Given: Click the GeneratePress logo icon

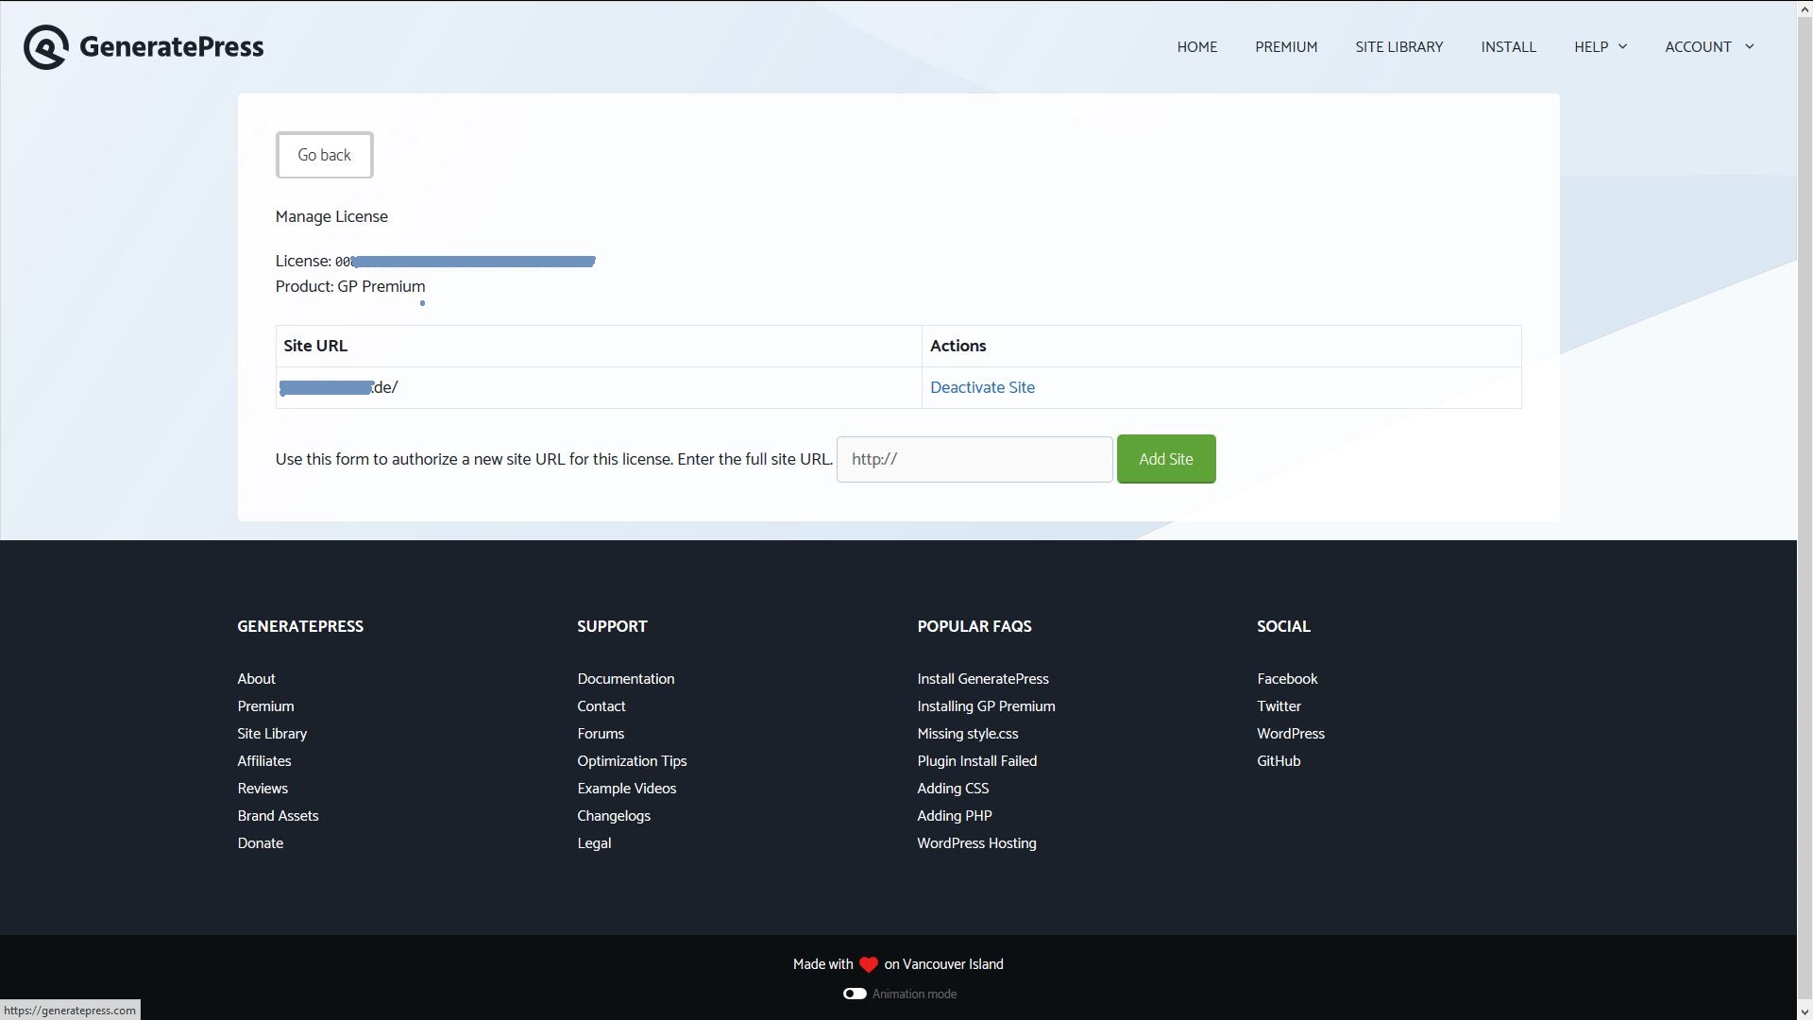Looking at the screenshot, I should tap(45, 47).
